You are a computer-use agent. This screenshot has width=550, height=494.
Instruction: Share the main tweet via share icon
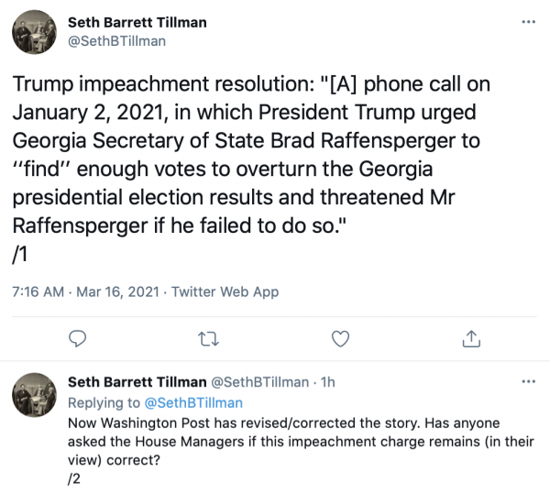[x=471, y=338]
